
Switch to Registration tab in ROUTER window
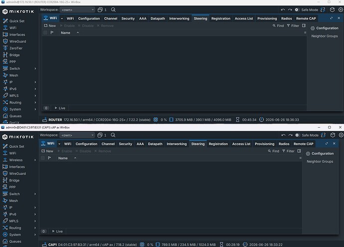point(221,18)
